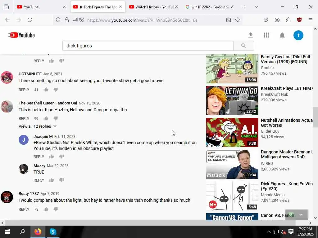Close the Watch History tab

[x=176, y=7]
